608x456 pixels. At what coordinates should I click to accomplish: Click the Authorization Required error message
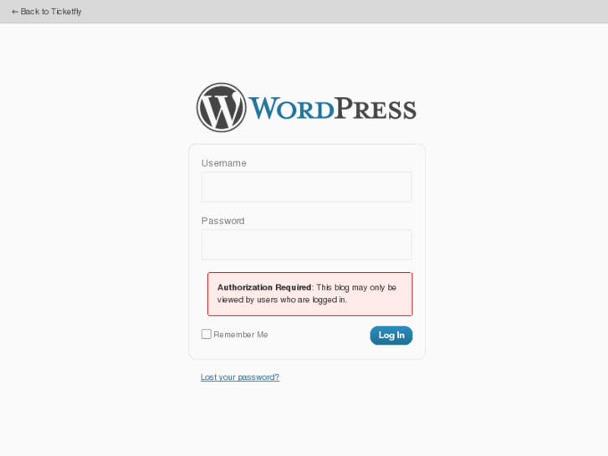pos(309,294)
